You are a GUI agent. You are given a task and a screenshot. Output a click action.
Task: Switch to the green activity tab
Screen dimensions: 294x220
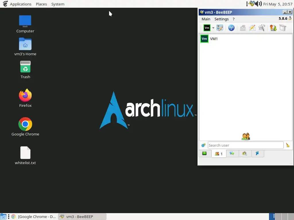click(204, 154)
